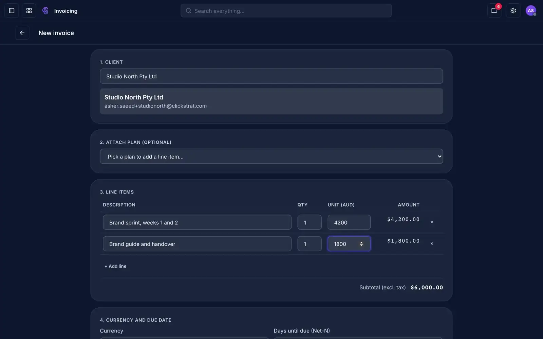The height and width of the screenshot is (339, 543).
Task: Click quantity field for Brand sprint row
Action: tap(310, 222)
